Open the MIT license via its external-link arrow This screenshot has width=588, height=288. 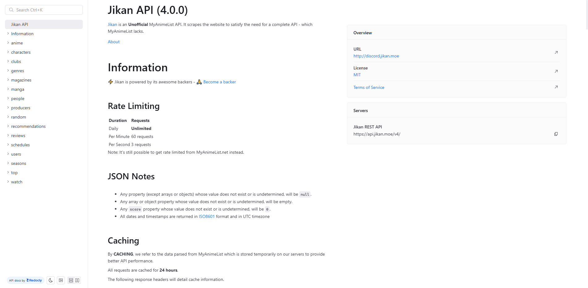point(556,71)
